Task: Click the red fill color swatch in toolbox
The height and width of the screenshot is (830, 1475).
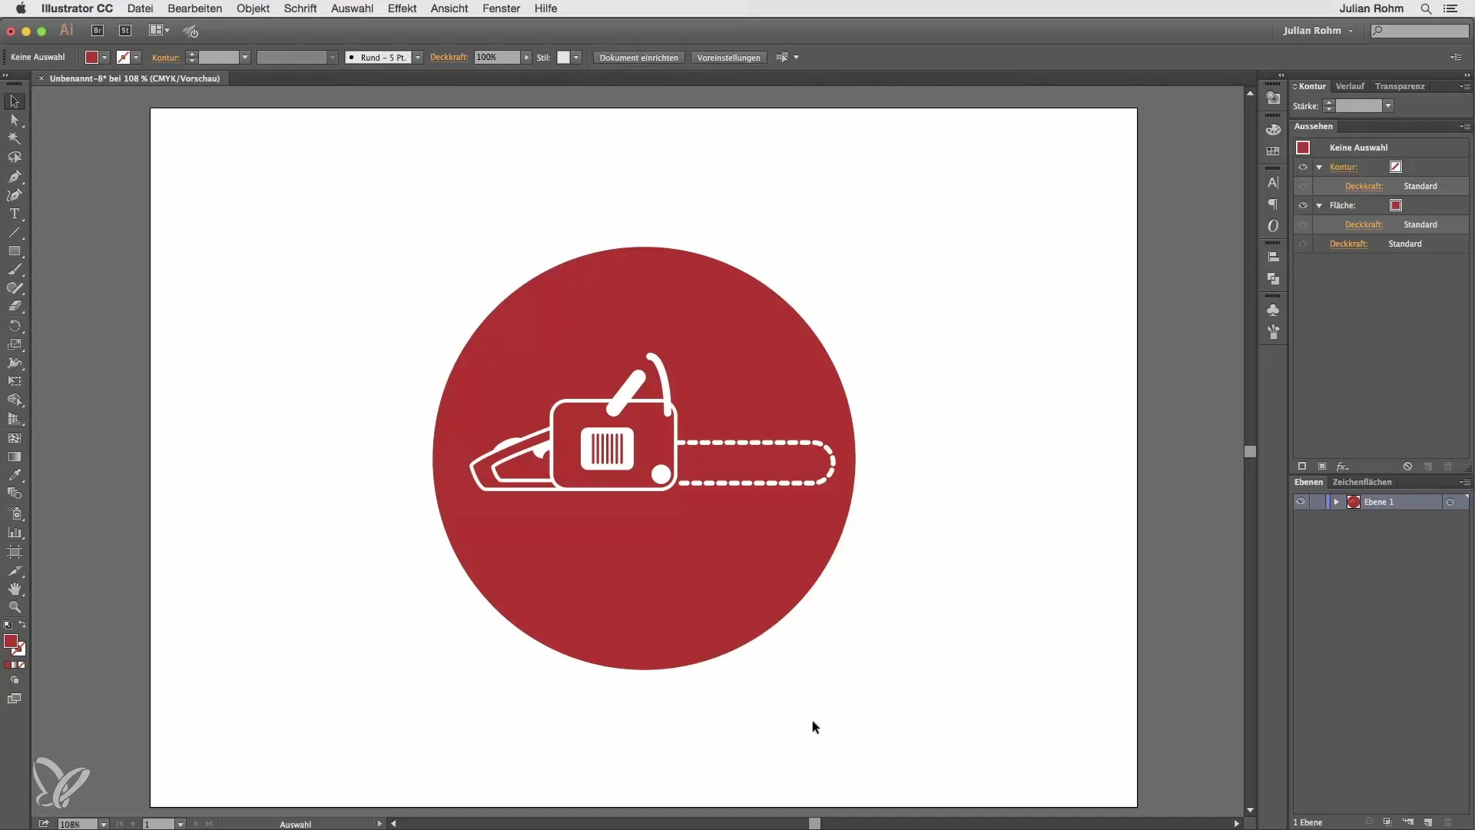Action: point(10,641)
